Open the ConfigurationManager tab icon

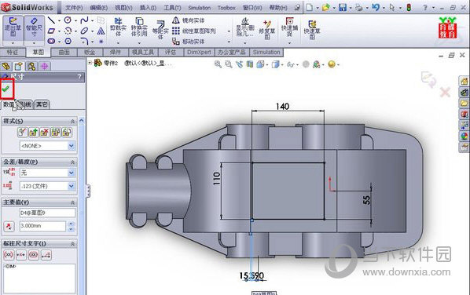31,66
